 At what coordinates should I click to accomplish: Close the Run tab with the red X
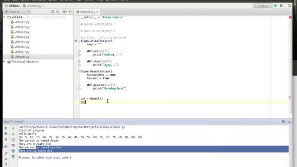coord(6,159)
